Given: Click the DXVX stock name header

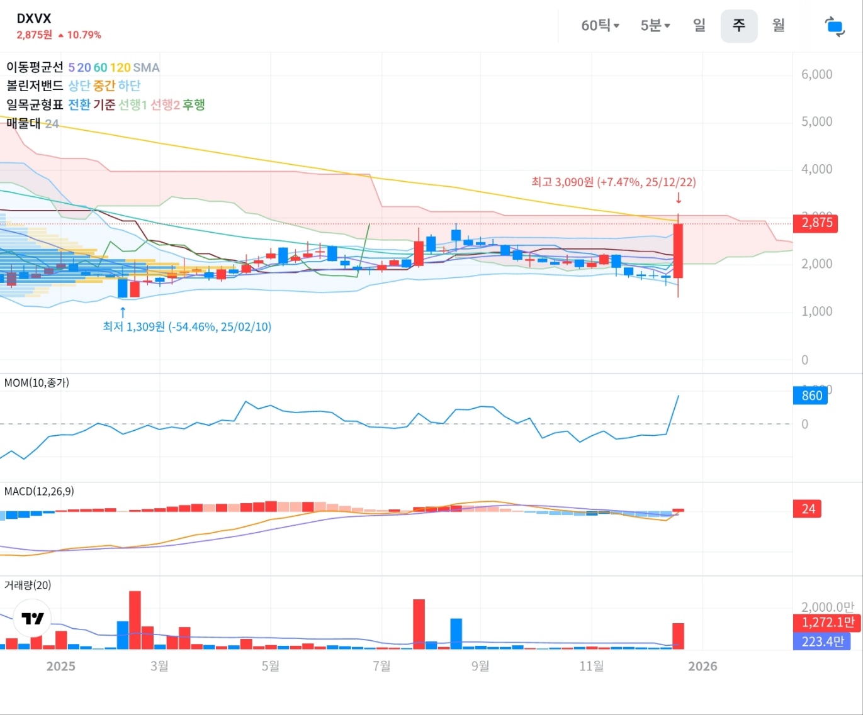Looking at the screenshot, I should point(34,19).
